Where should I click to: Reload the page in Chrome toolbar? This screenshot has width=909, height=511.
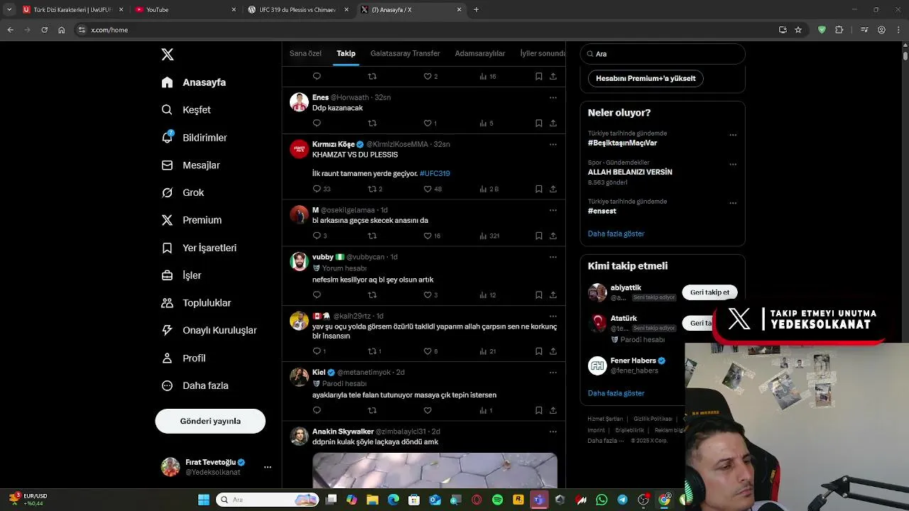(44, 30)
